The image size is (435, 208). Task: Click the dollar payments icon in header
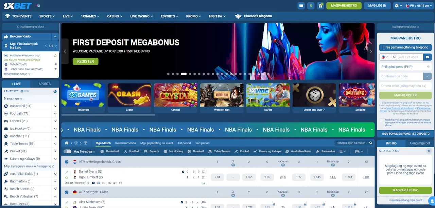pyautogui.click(x=311, y=5)
